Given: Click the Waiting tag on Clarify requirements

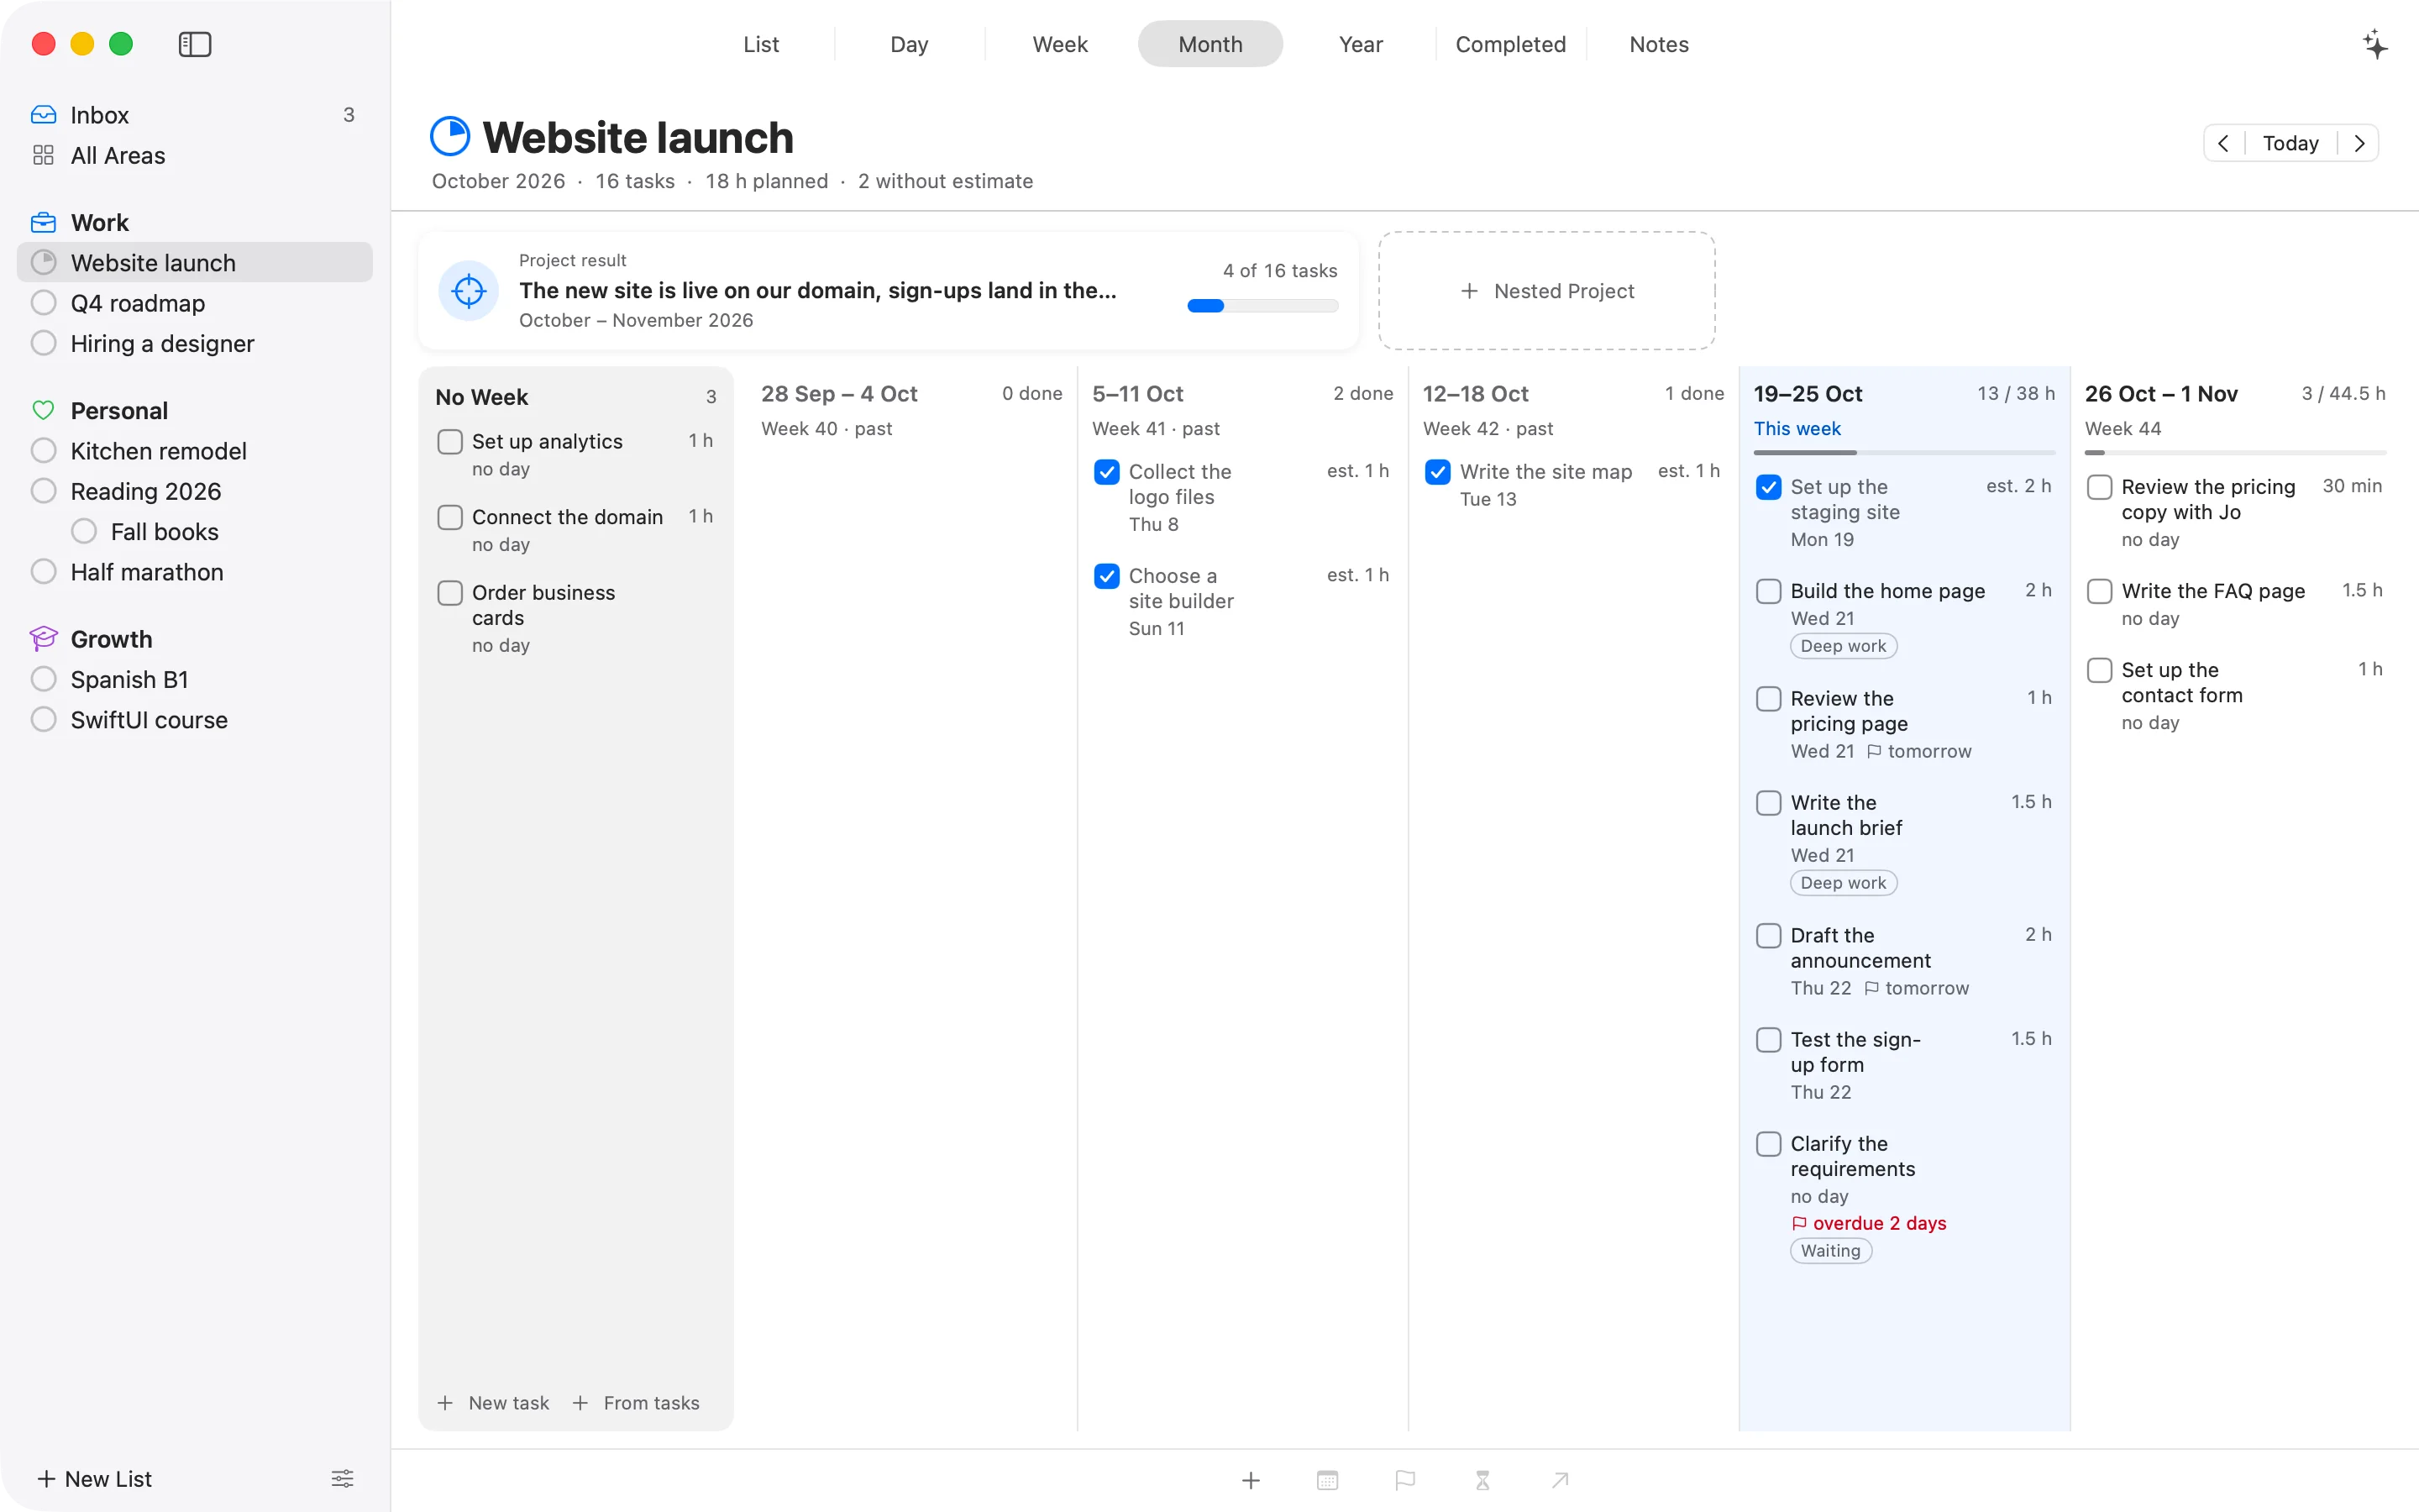Looking at the screenshot, I should (1830, 1251).
